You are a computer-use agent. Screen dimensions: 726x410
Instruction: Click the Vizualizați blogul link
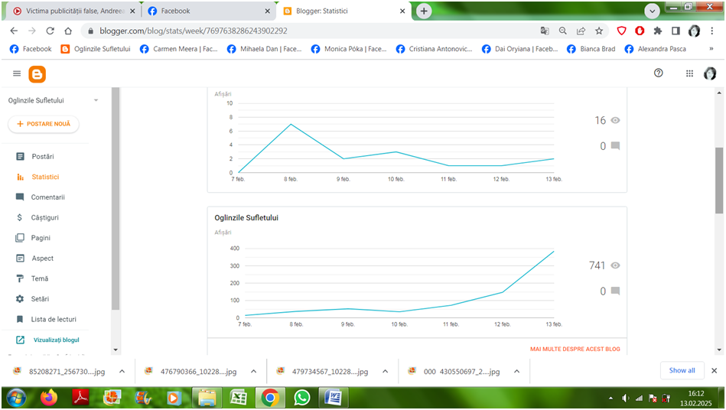[x=56, y=340]
